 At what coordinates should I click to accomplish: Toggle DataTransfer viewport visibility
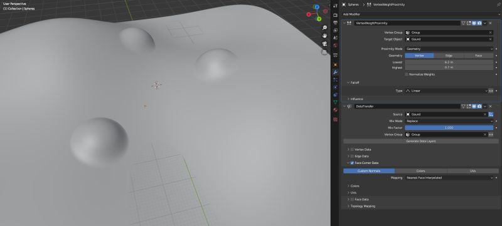coord(474,106)
